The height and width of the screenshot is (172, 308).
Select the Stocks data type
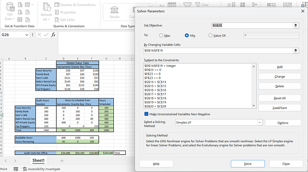tap(115, 12)
